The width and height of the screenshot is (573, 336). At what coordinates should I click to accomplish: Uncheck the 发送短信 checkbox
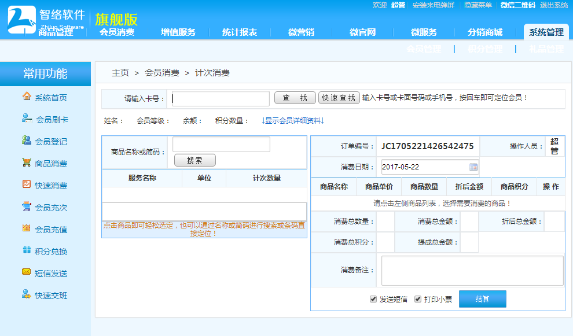(373, 299)
